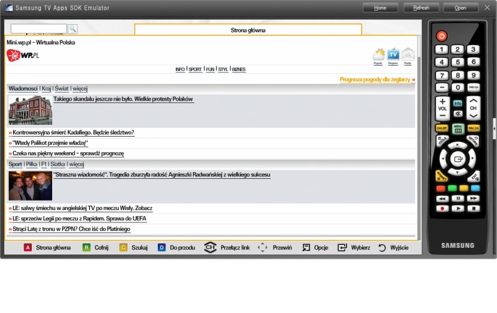Open the Piłka link in the Sport bar
Image resolution: width=497 pixels, height=313 pixels.
pyautogui.click(x=32, y=164)
